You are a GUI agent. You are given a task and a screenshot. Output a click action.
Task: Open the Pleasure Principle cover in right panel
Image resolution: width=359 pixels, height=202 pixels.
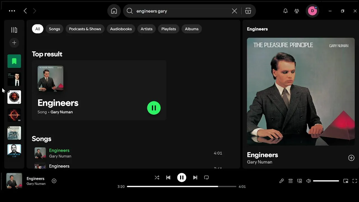pos(301,92)
